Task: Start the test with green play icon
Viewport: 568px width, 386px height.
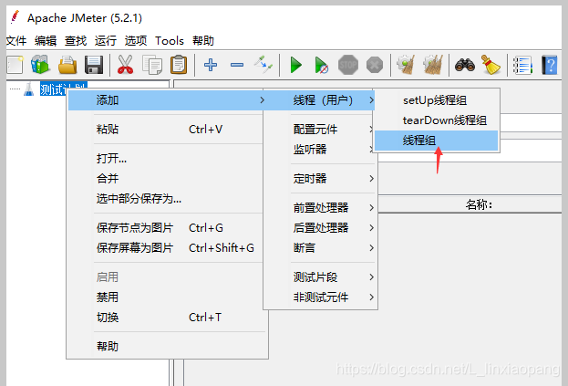Action: point(296,65)
